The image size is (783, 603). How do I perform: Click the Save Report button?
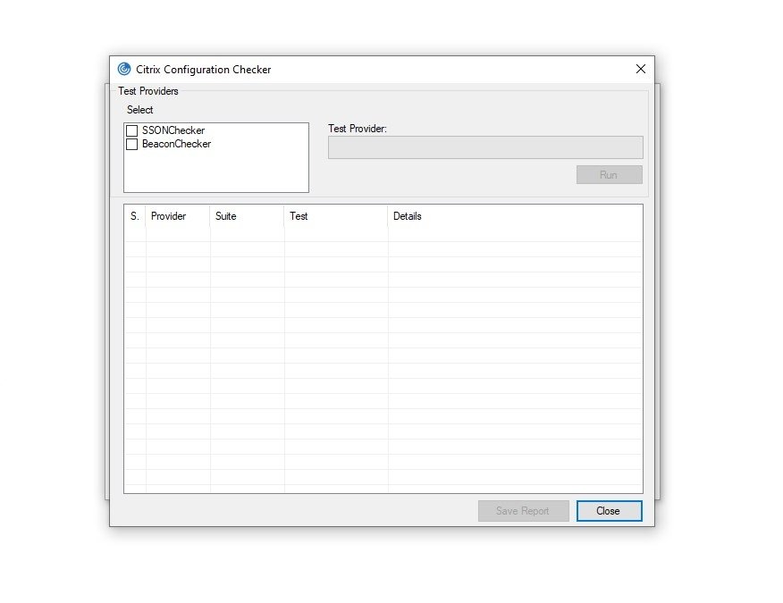pyautogui.click(x=523, y=511)
